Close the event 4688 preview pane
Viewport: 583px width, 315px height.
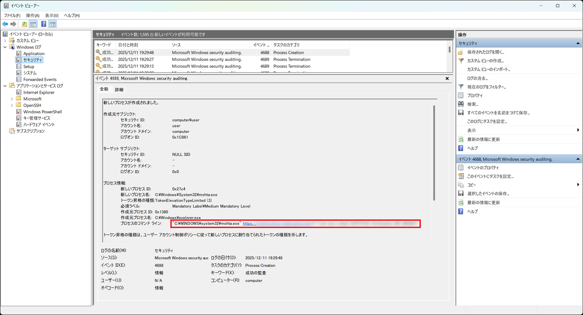(447, 78)
